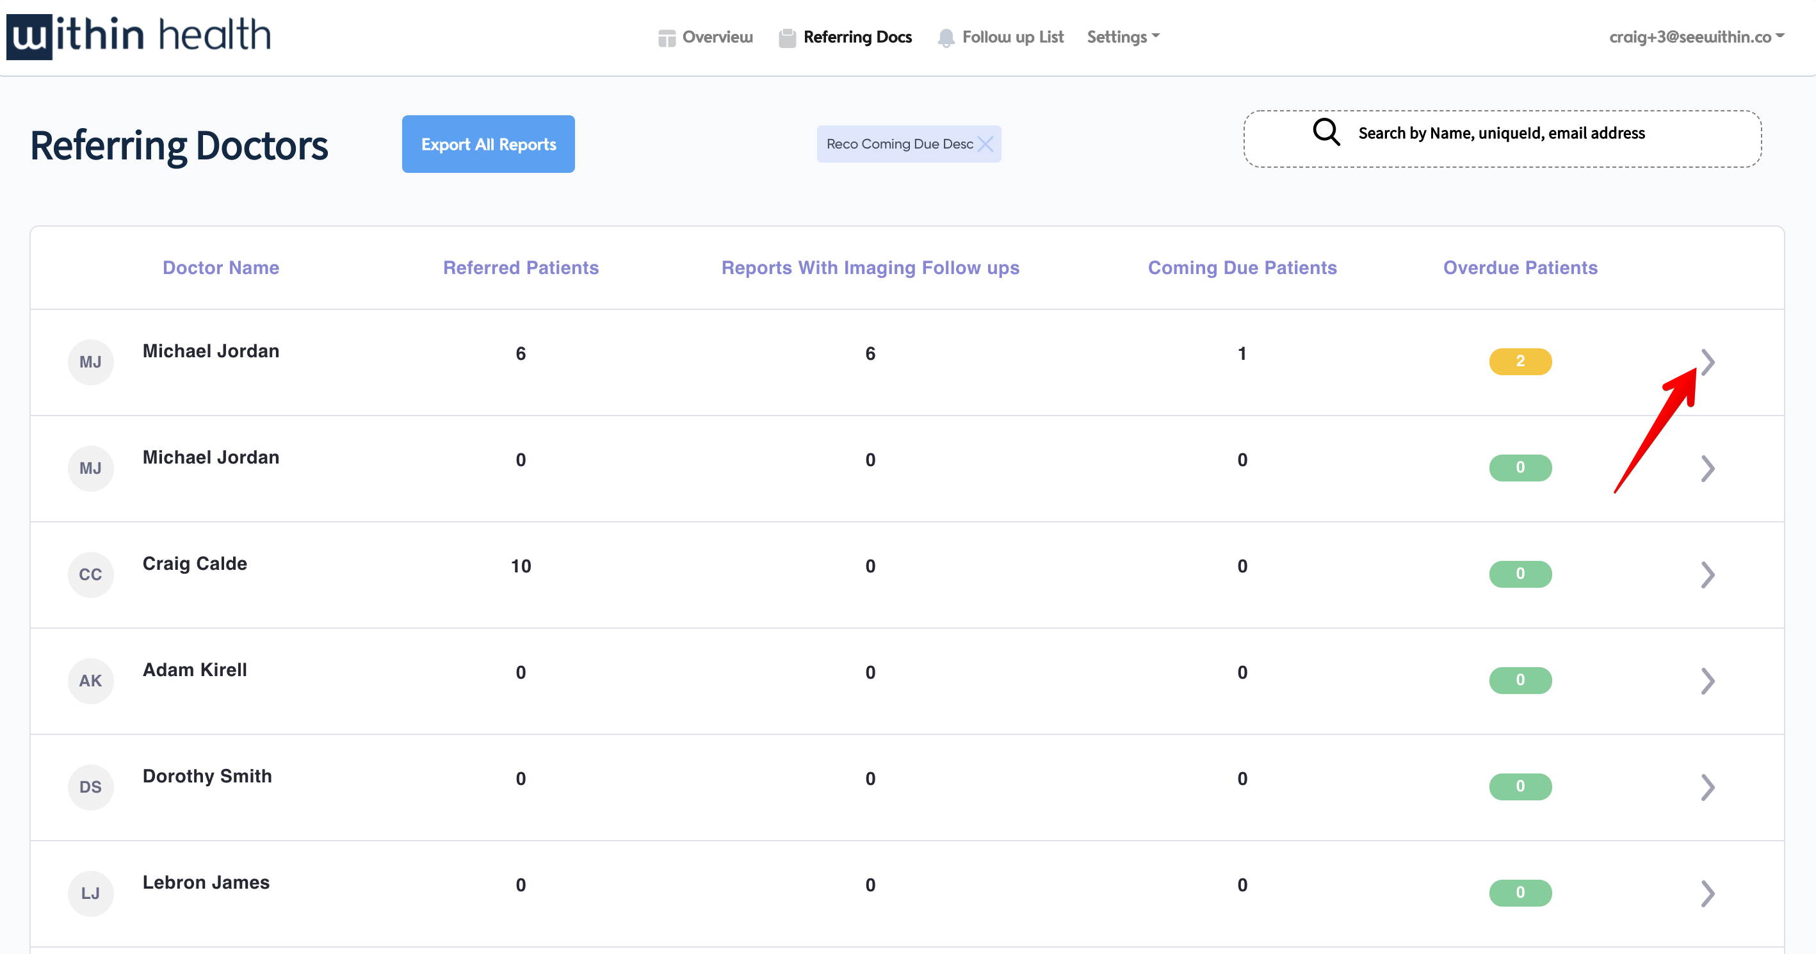Click the Referring Docs clipboard icon
Viewport: 1816px width, 954px height.
pos(788,37)
